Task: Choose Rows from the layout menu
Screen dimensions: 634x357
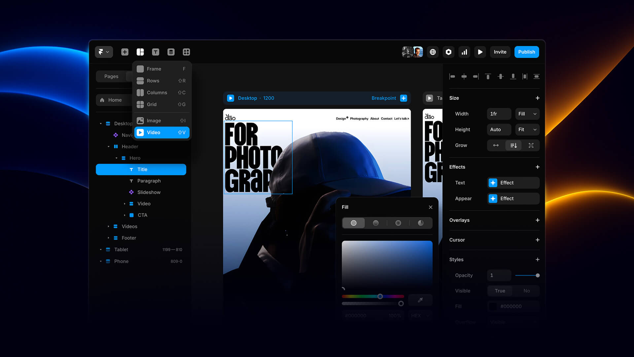Action: (x=162, y=81)
